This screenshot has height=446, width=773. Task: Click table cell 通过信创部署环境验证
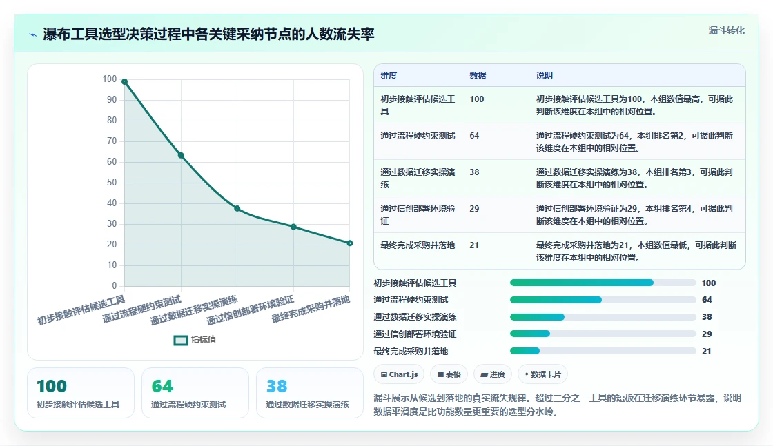coord(418,214)
